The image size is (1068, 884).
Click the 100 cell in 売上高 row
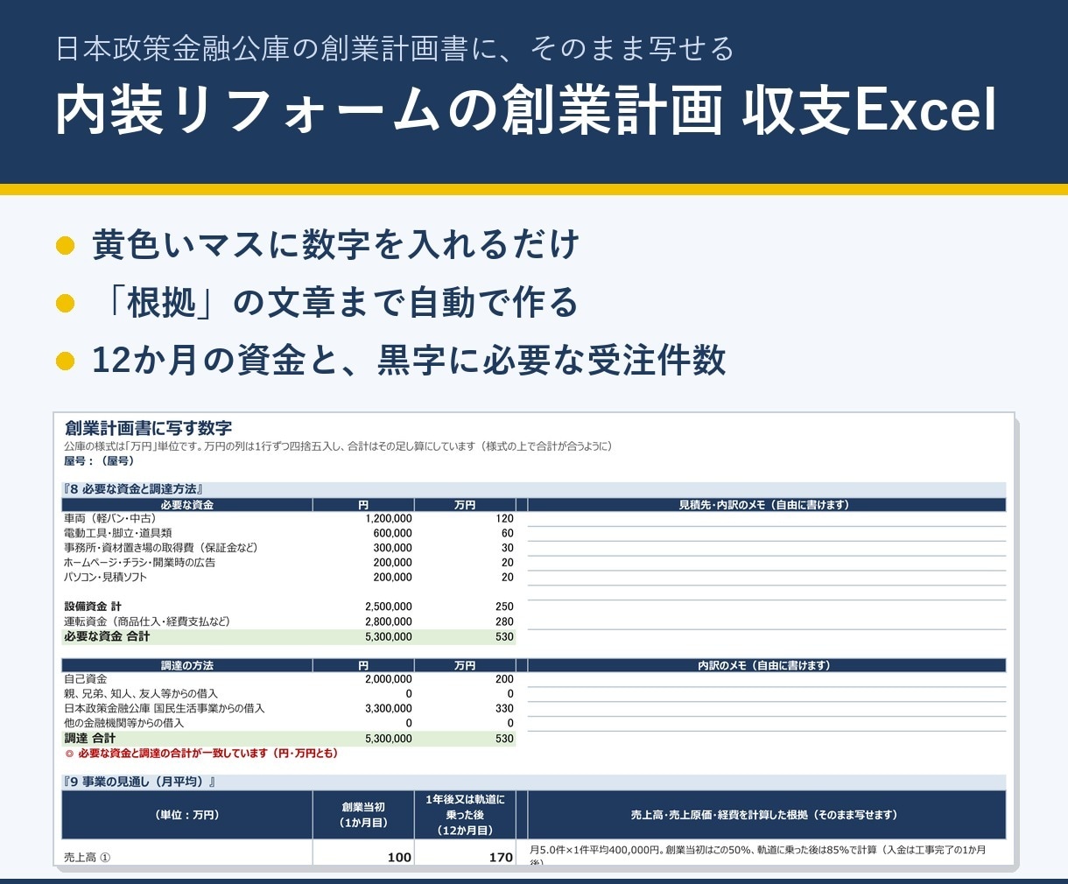399,858
